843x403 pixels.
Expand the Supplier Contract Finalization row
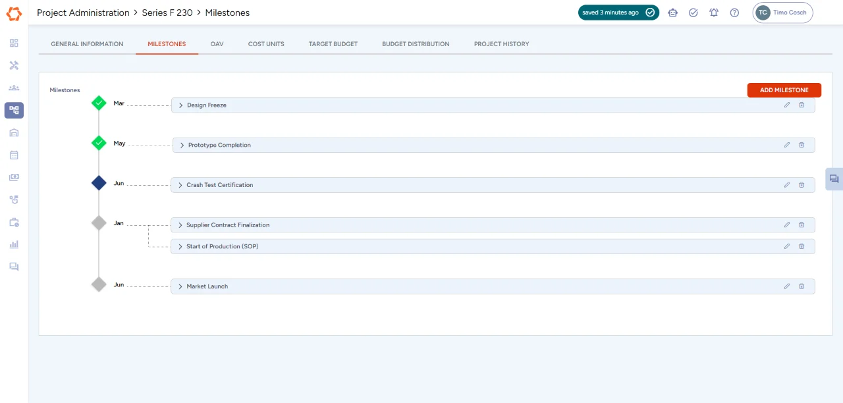point(180,225)
